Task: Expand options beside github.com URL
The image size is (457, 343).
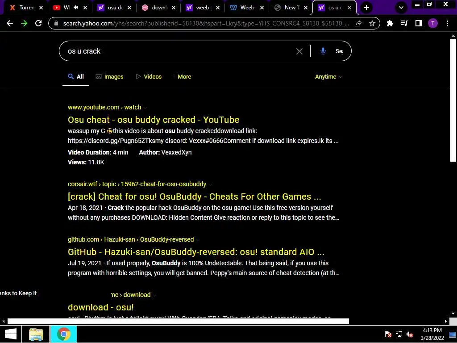Action: pyautogui.click(x=198, y=240)
